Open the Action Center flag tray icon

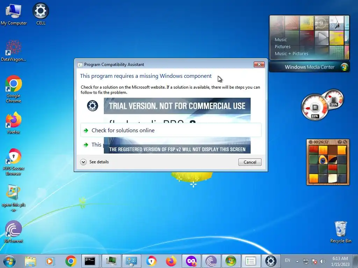point(314,261)
